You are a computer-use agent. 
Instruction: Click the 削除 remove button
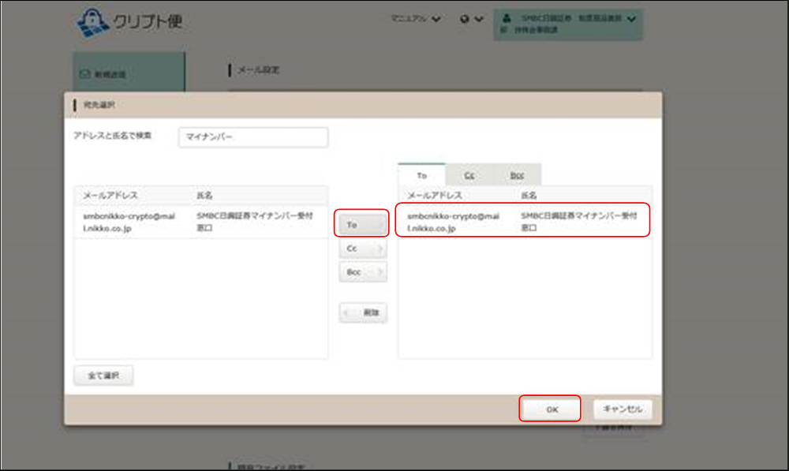(x=363, y=312)
